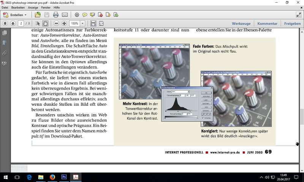
Task: Print the document with printer icon
Action: (55, 15)
